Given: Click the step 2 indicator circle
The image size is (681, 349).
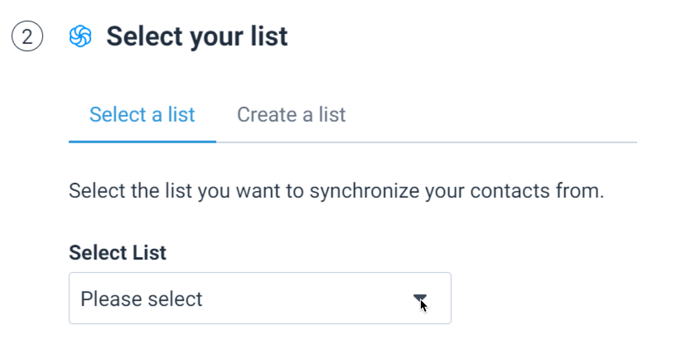Looking at the screenshot, I should click(x=27, y=37).
